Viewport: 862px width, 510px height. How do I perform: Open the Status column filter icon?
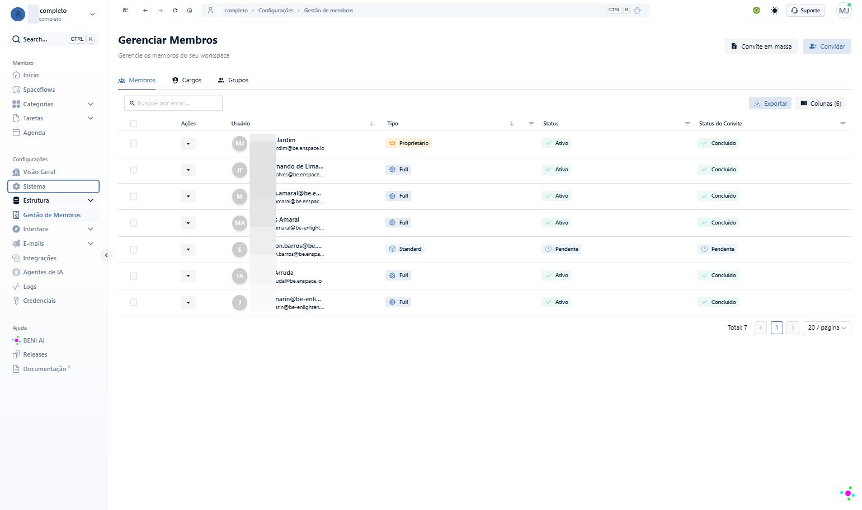pos(687,124)
